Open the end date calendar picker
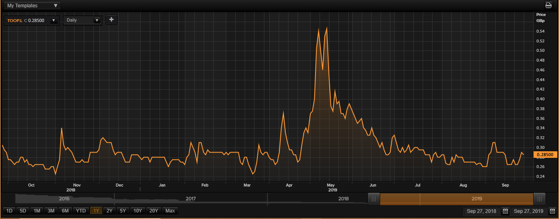The width and height of the screenshot is (559, 219). pyautogui.click(x=552, y=211)
